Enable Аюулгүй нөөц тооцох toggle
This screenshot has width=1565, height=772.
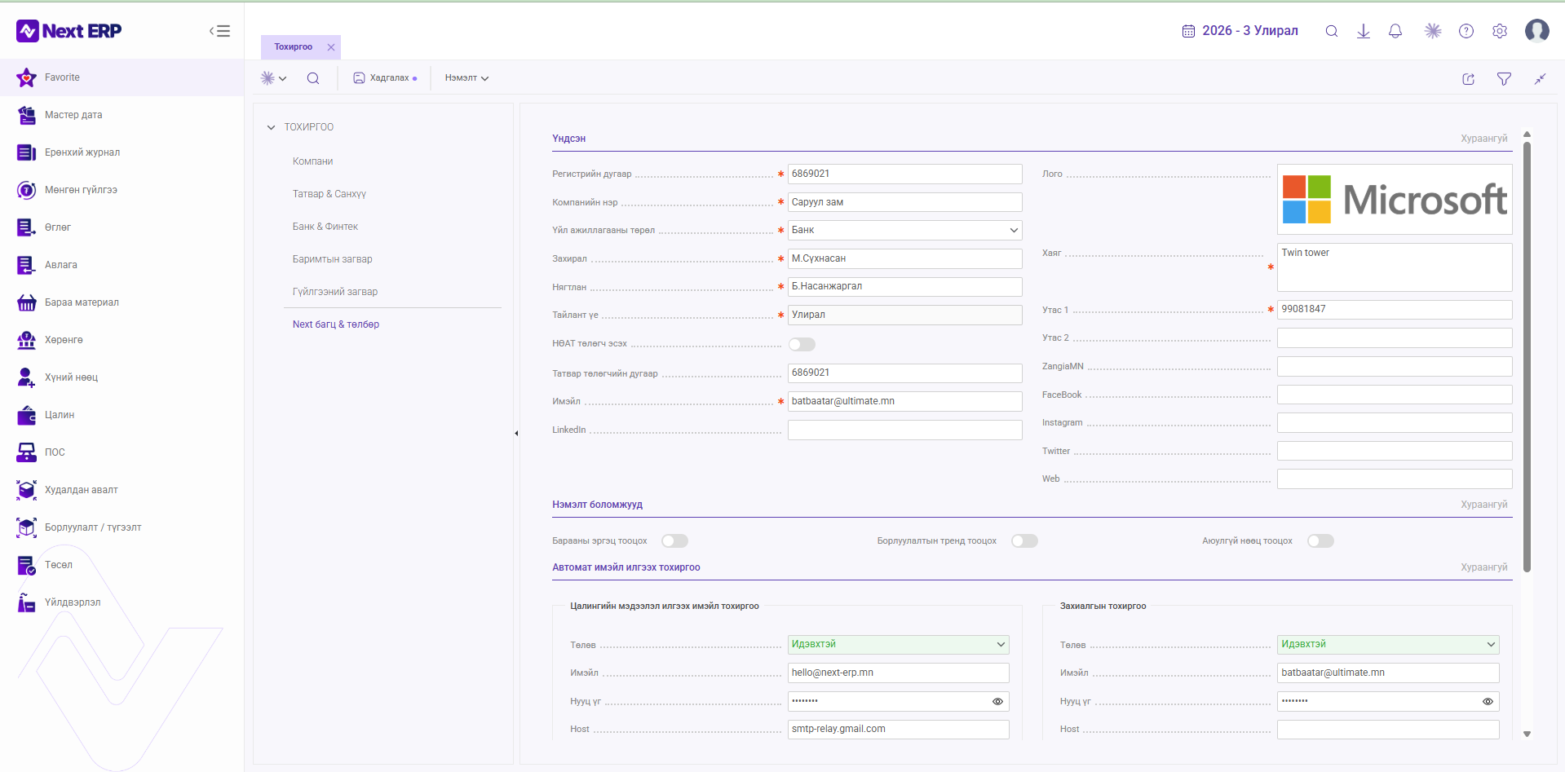click(x=1320, y=540)
